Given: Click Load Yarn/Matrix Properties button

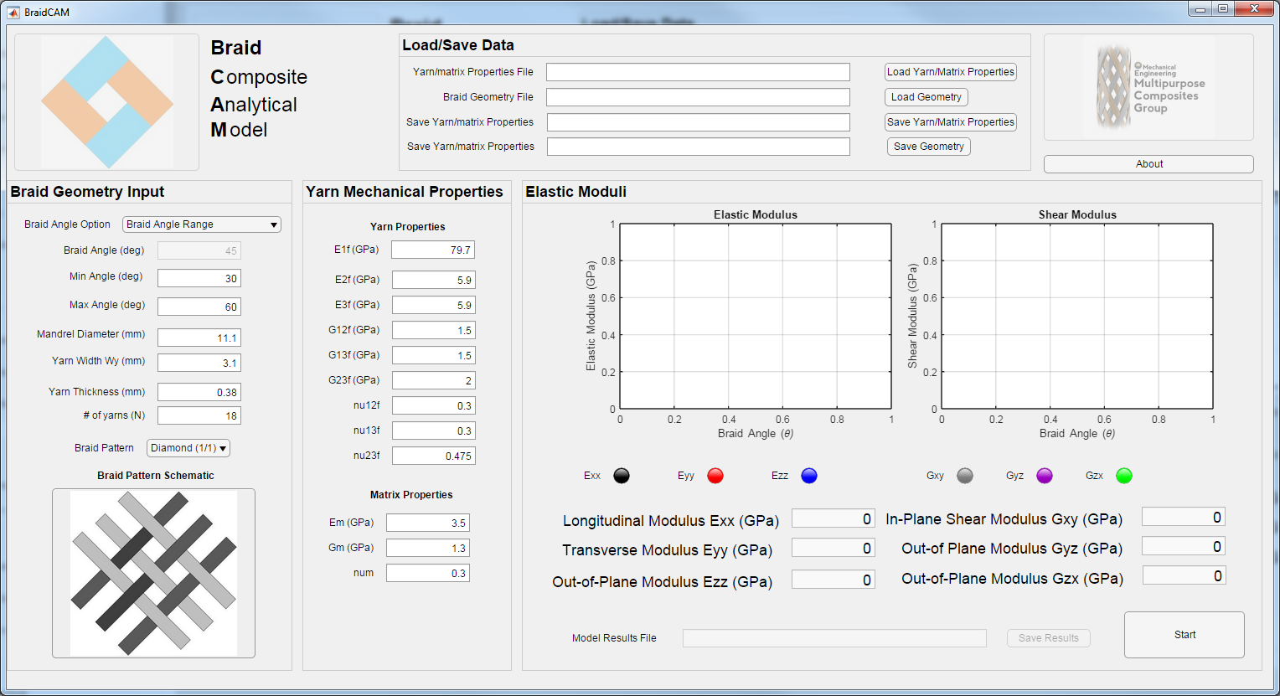Looking at the screenshot, I should pyautogui.click(x=951, y=72).
